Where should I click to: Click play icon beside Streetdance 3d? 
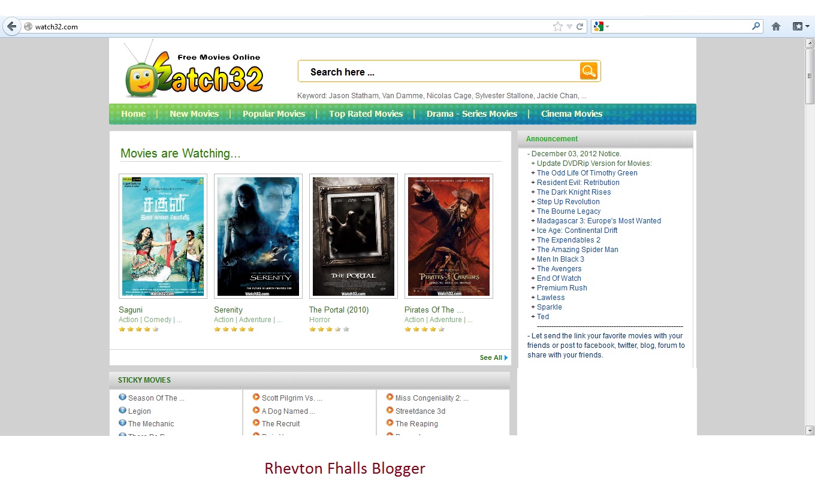(390, 410)
